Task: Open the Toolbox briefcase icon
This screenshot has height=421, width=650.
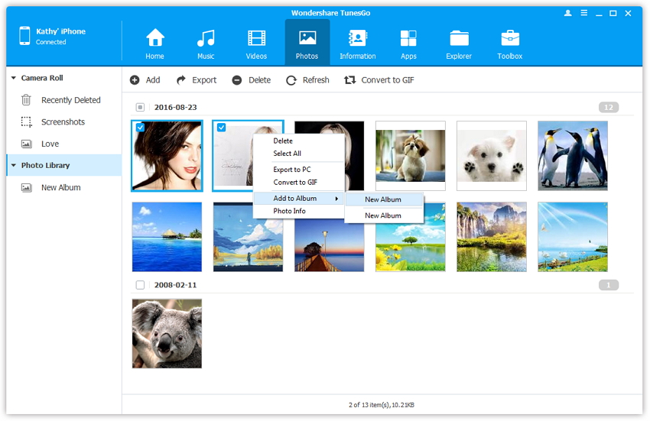Action: (510, 38)
